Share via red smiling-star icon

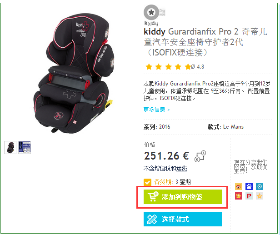pyautogui.click(x=238, y=196)
